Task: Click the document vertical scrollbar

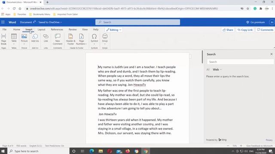Action: [x=202, y=57]
